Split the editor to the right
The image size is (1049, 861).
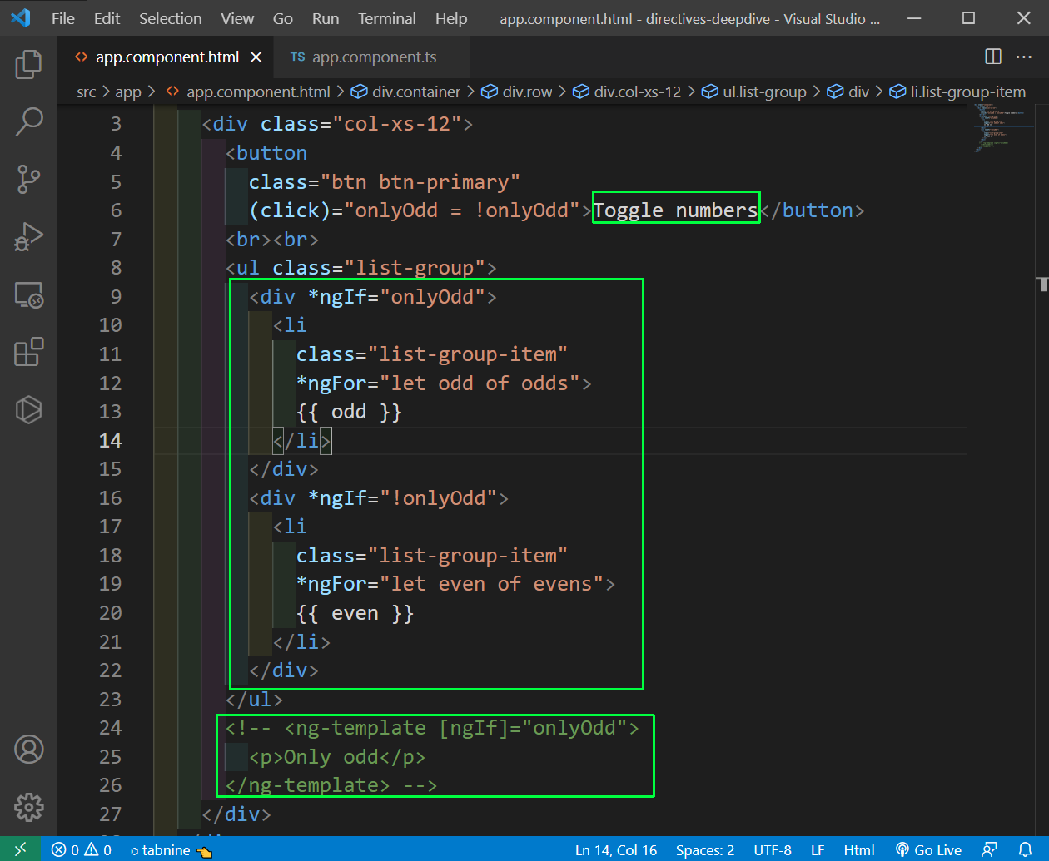(993, 57)
